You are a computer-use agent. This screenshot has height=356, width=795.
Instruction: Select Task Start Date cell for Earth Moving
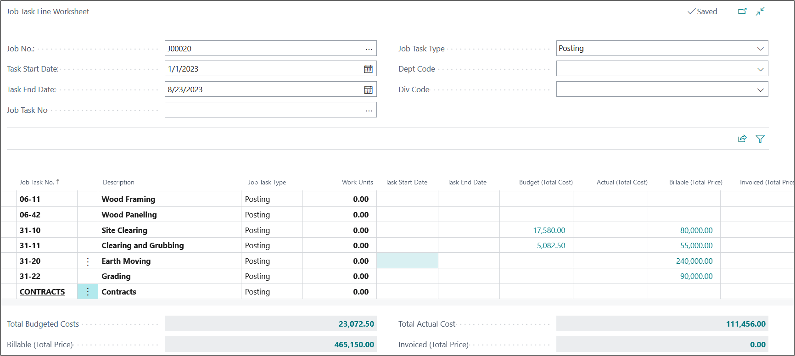tap(407, 261)
